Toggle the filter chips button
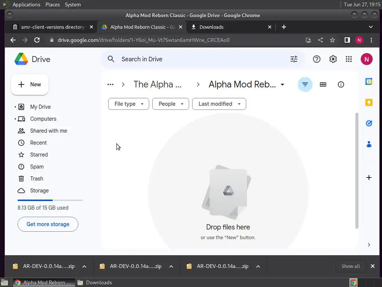Viewport: 382px width, 287px height. [305, 84]
